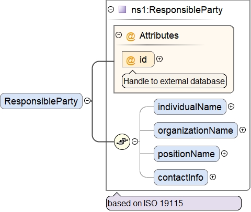
Task: Expand the organizationName element
Action: tap(243, 130)
